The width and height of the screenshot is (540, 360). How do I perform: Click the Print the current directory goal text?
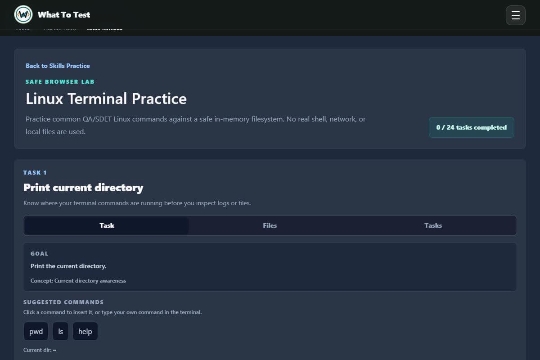[x=68, y=266]
